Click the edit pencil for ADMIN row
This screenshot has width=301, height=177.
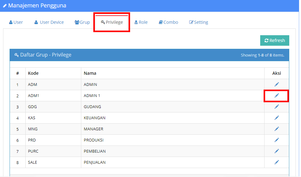(276, 84)
